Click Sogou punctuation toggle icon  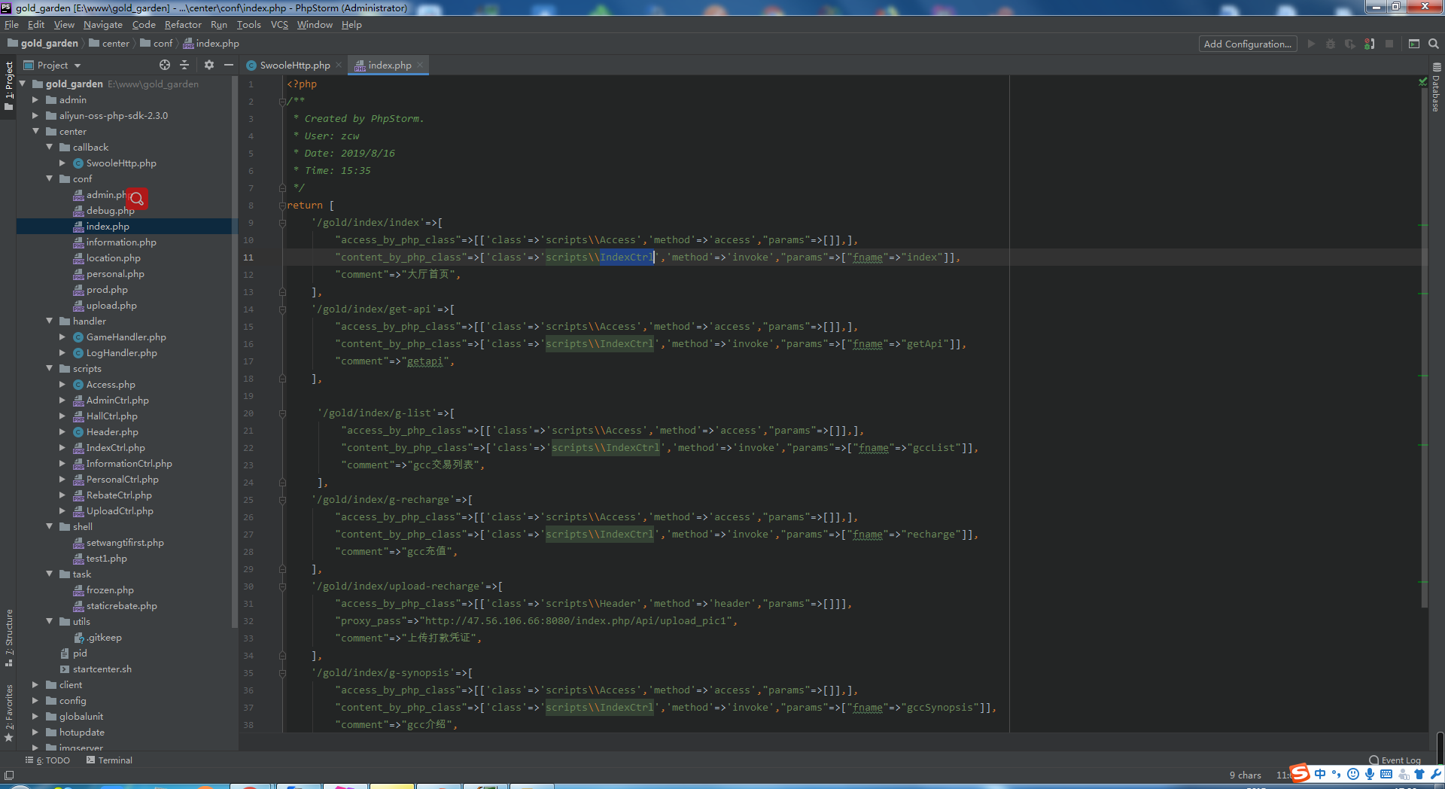pos(1337,774)
